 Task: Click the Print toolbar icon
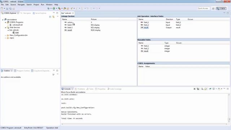(14, 8)
